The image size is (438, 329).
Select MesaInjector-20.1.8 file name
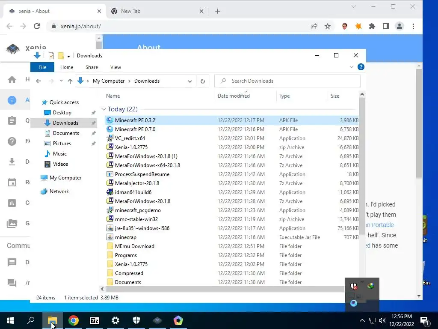pyautogui.click(x=137, y=183)
